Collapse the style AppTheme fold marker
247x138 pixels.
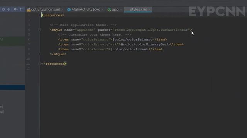(40, 30)
